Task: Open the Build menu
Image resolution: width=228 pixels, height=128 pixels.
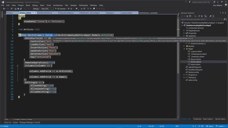Action: [x=28, y=5]
